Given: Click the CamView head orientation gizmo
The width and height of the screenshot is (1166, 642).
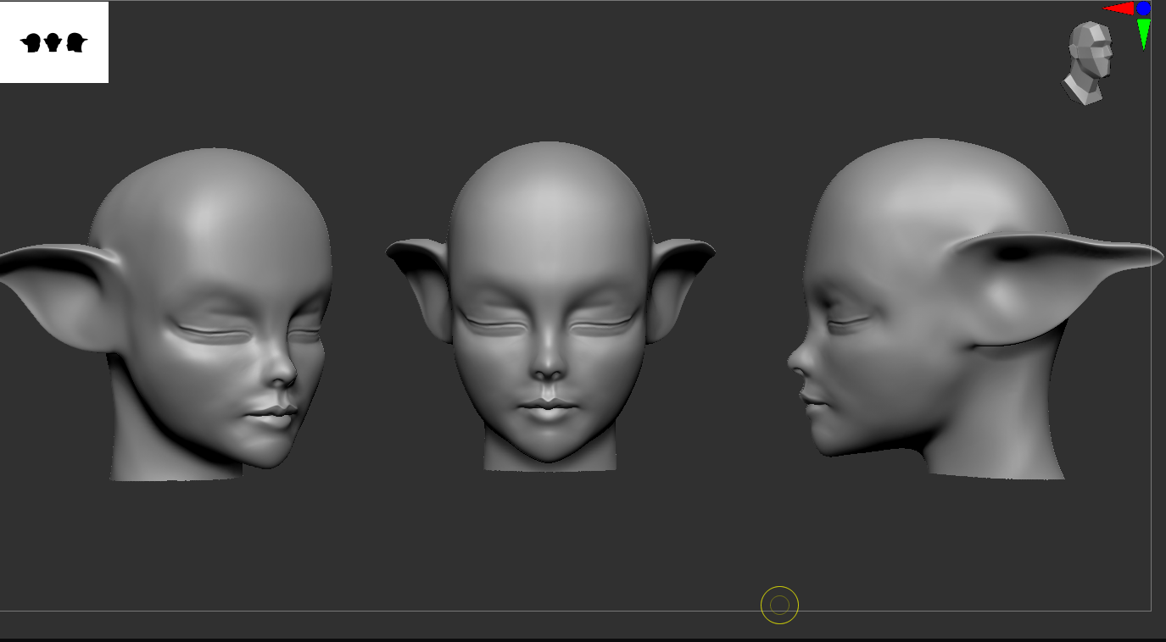Looking at the screenshot, I should 1088,63.
